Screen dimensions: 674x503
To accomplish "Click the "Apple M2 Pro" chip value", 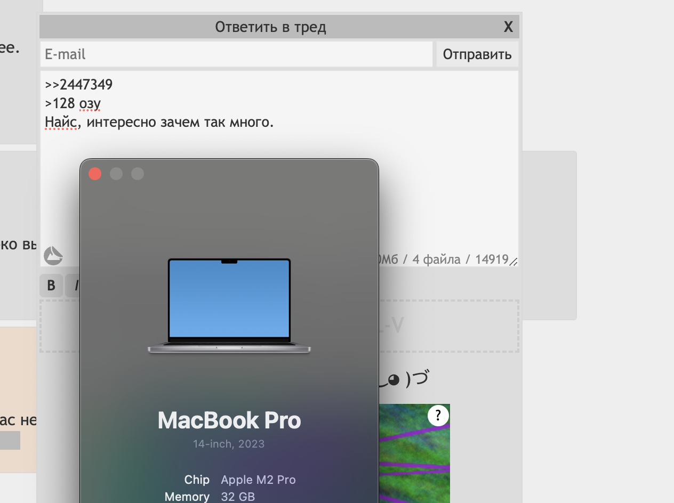I will click(x=258, y=480).
